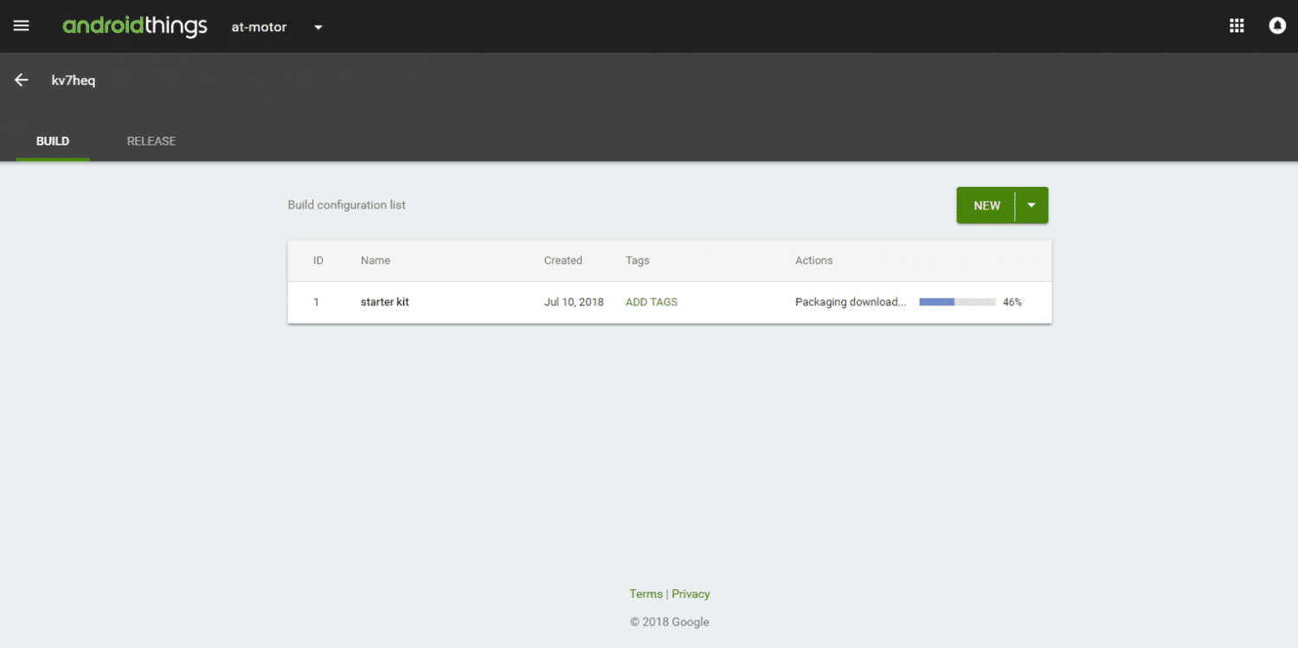Open the Terms link in footer

point(646,593)
